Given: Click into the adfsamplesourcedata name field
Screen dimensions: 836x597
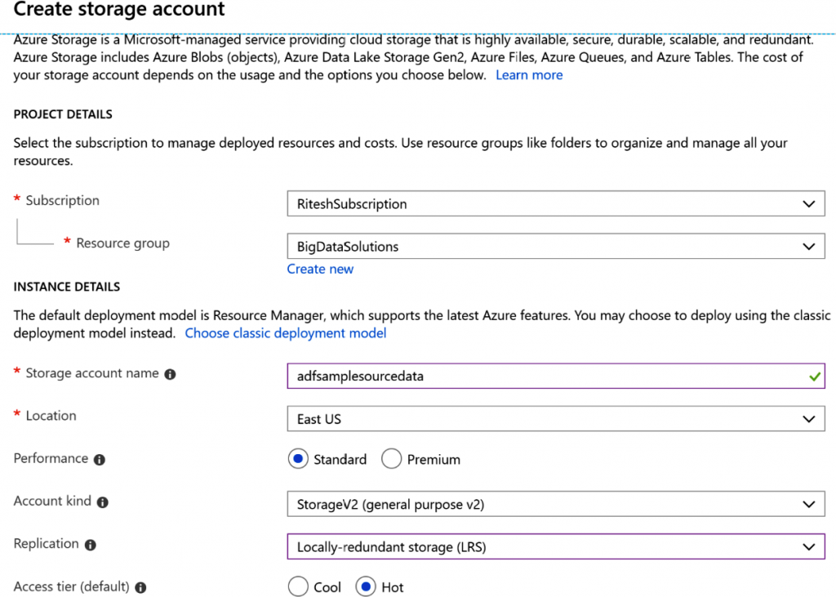Looking at the screenshot, I should pos(539,376).
